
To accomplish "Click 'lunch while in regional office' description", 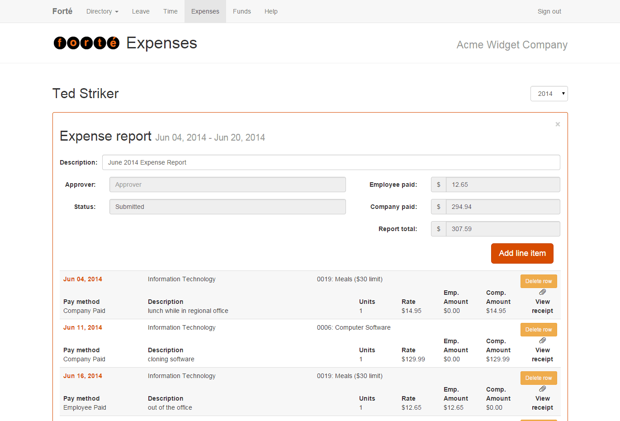I will pos(188,311).
